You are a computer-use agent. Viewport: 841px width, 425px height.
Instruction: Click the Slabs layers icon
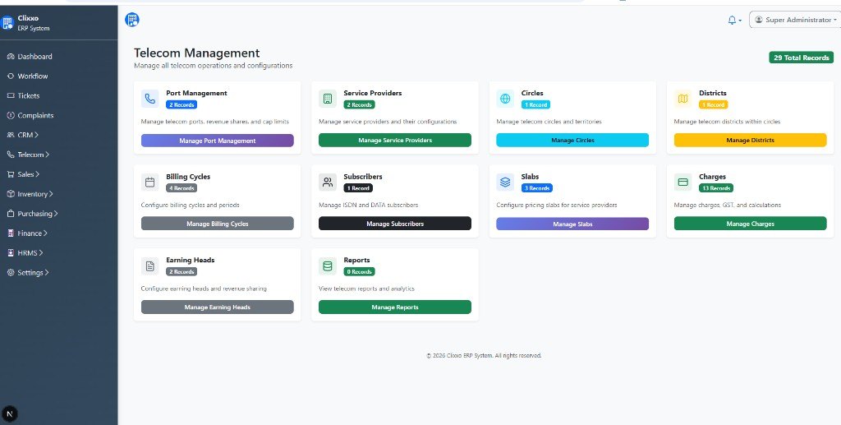tap(505, 182)
